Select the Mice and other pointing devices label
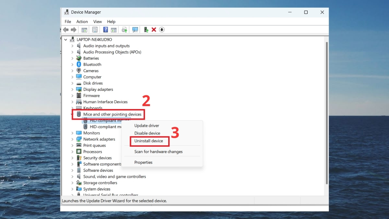The image size is (389, 219). tap(112, 115)
